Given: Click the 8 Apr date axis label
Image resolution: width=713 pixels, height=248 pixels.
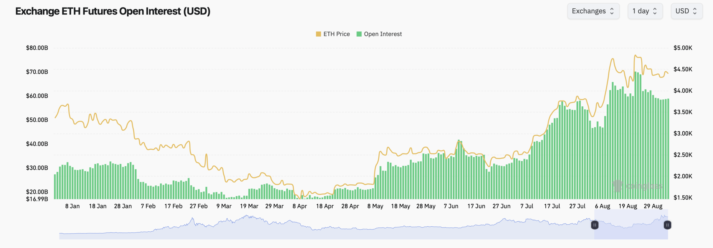Looking at the screenshot, I should pyautogui.click(x=300, y=206).
